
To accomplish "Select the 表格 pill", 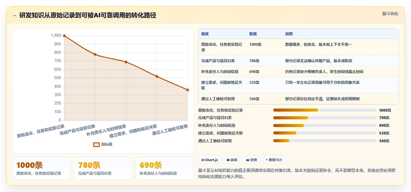I will [x=232, y=160].
